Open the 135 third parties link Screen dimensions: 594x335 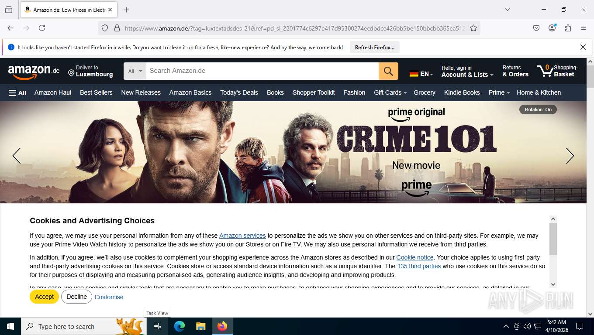click(419, 266)
